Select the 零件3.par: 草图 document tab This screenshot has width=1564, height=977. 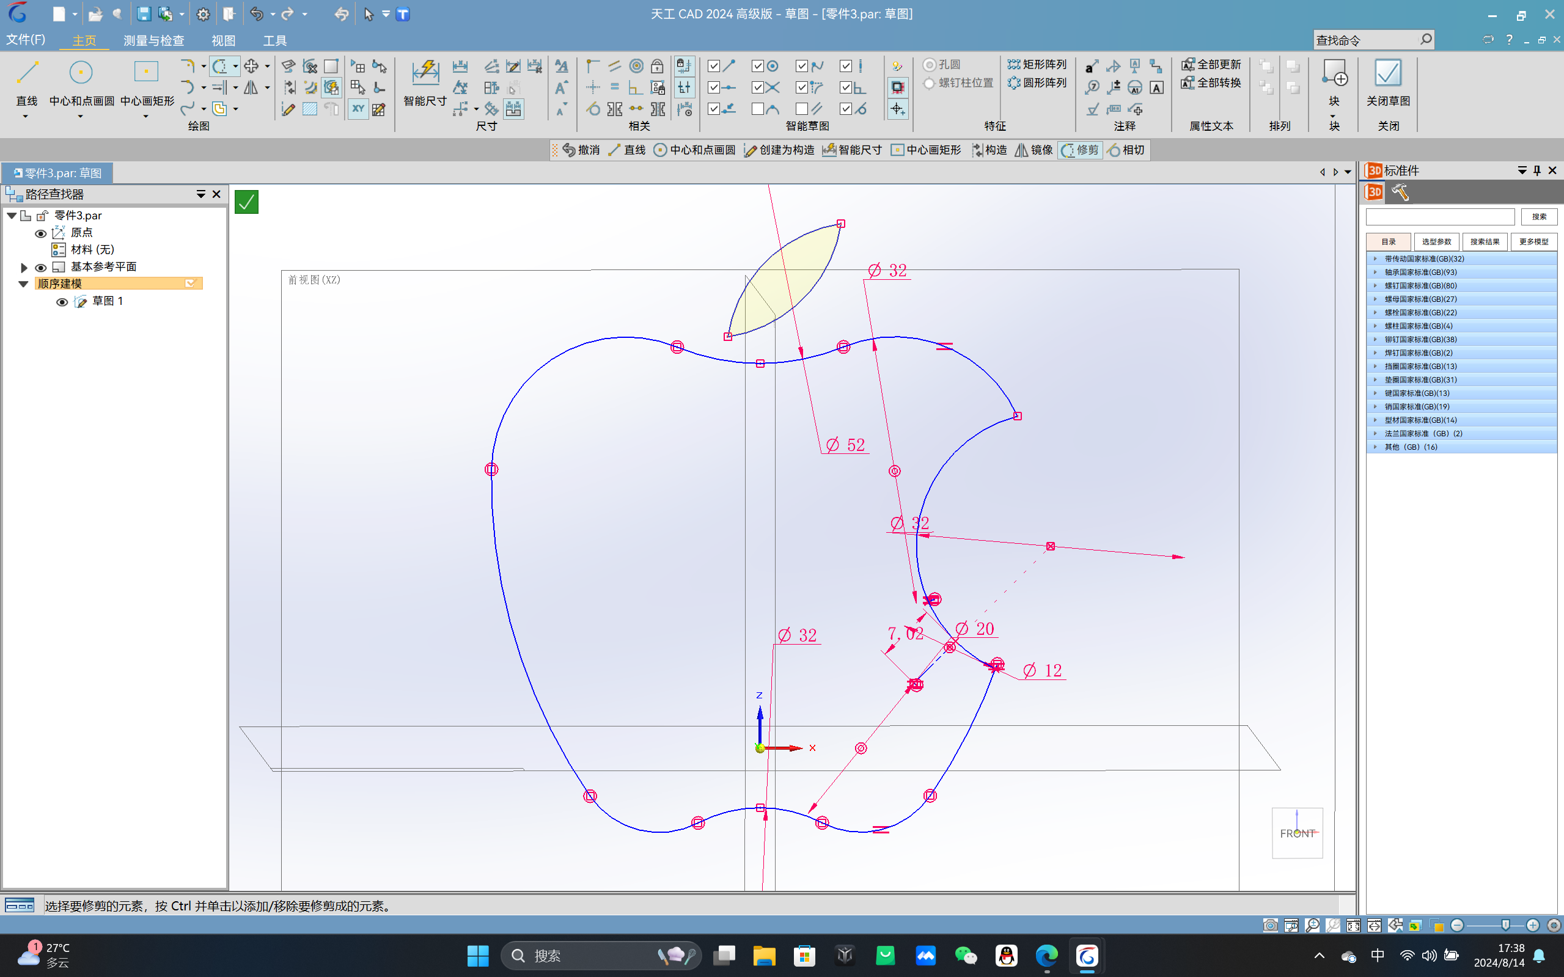coord(57,172)
